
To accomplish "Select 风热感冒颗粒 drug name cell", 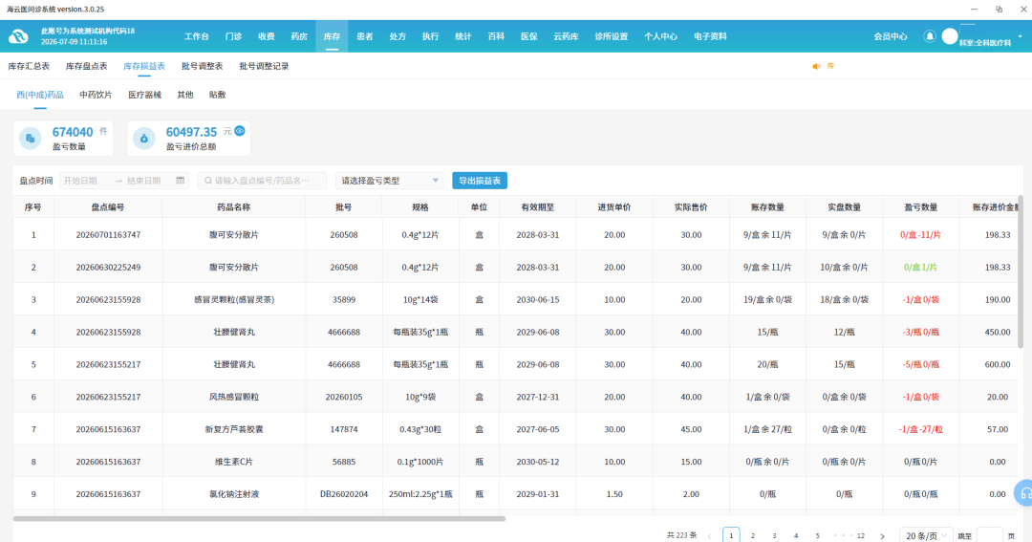I will (234, 397).
